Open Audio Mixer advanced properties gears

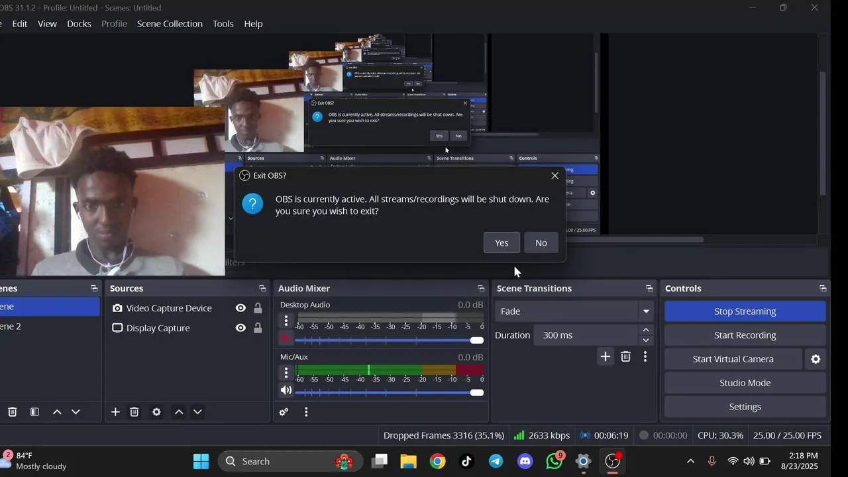pyautogui.click(x=284, y=412)
